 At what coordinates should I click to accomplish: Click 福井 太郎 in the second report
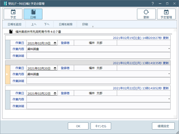pos(95,68)
